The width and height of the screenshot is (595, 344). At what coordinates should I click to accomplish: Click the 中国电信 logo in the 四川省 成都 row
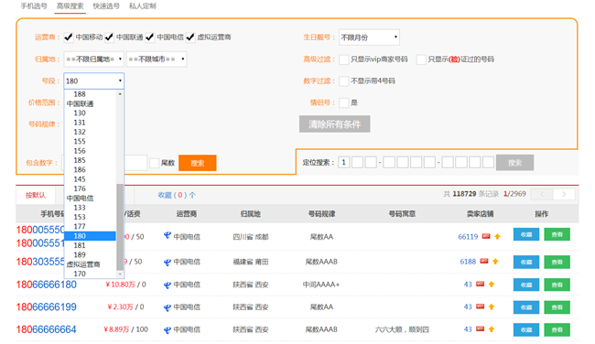tap(168, 236)
